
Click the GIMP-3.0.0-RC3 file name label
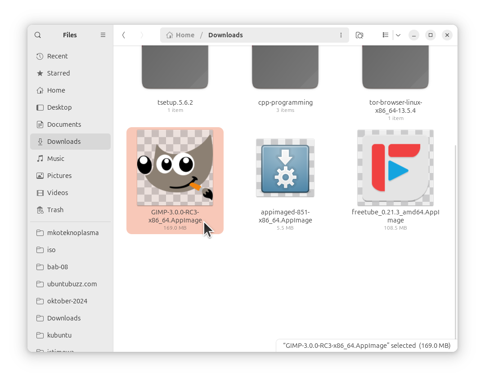(x=175, y=216)
